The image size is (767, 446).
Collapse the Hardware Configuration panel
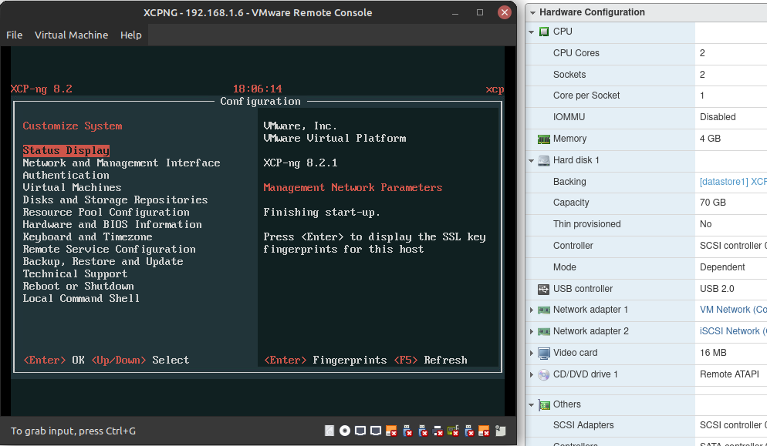point(532,12)
